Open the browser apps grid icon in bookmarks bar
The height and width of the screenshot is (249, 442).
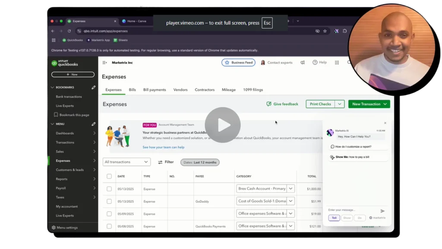[54, 40]
